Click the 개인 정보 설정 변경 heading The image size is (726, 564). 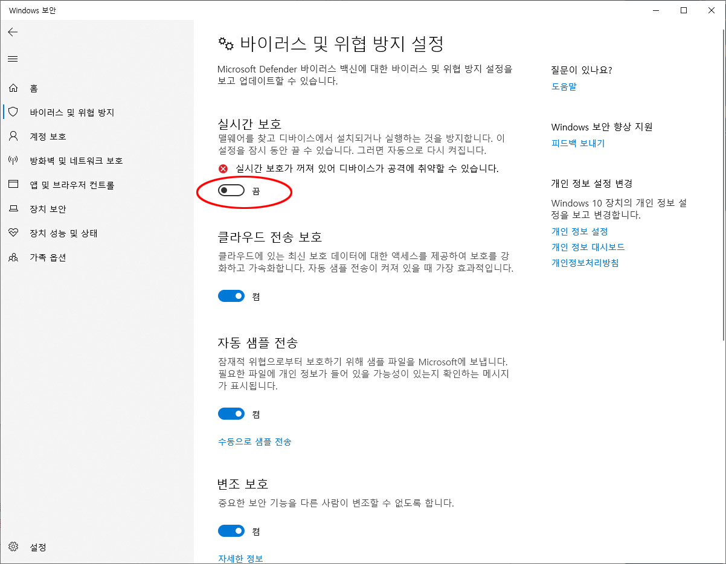click(592, 184)
